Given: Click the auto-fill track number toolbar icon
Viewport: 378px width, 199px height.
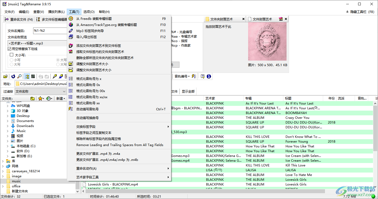Looking at the screenshot, I should click(194, 76).
